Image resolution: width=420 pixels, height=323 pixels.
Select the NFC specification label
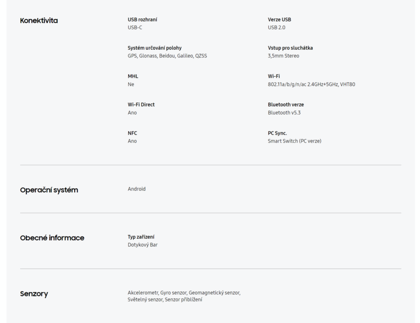point(132,133)
